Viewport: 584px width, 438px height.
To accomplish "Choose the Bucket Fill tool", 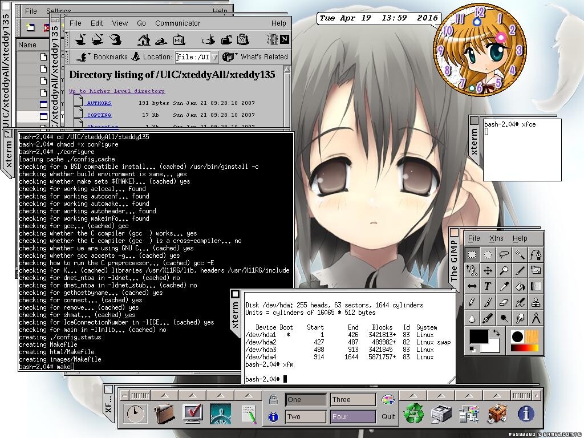I will [x=520, y=286].
